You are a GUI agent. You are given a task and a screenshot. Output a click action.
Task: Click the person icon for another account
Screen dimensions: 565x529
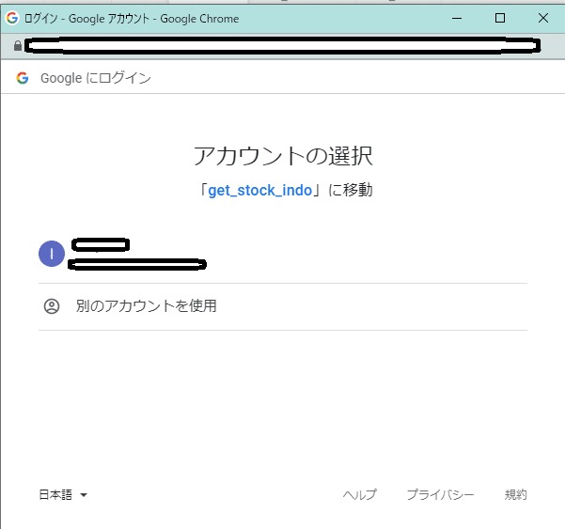point(52,306)
